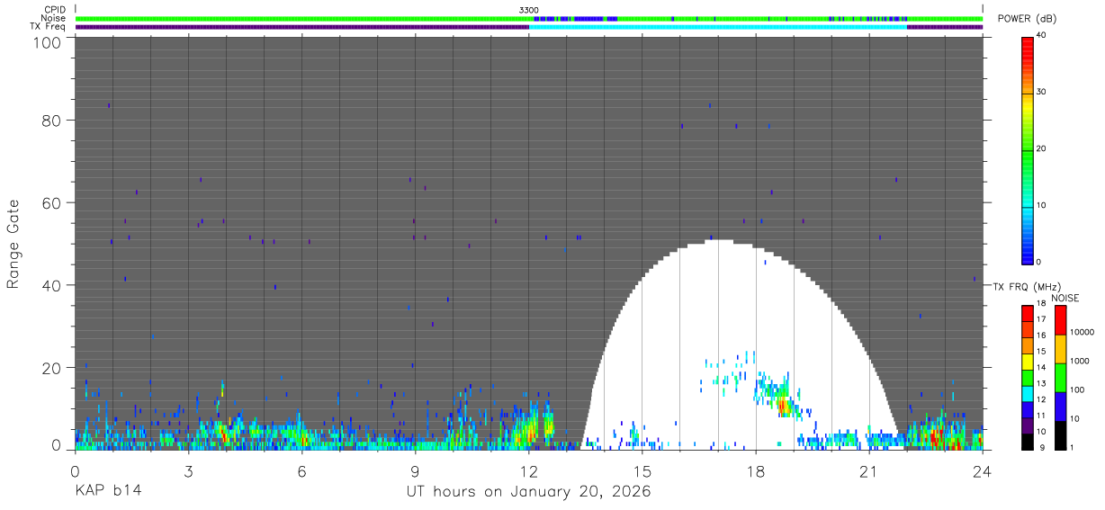The width and height of the screenshot is (1105, 510).
Task: Click the POWER (dB) color scale bar
Action: (x=1028, y=149)
